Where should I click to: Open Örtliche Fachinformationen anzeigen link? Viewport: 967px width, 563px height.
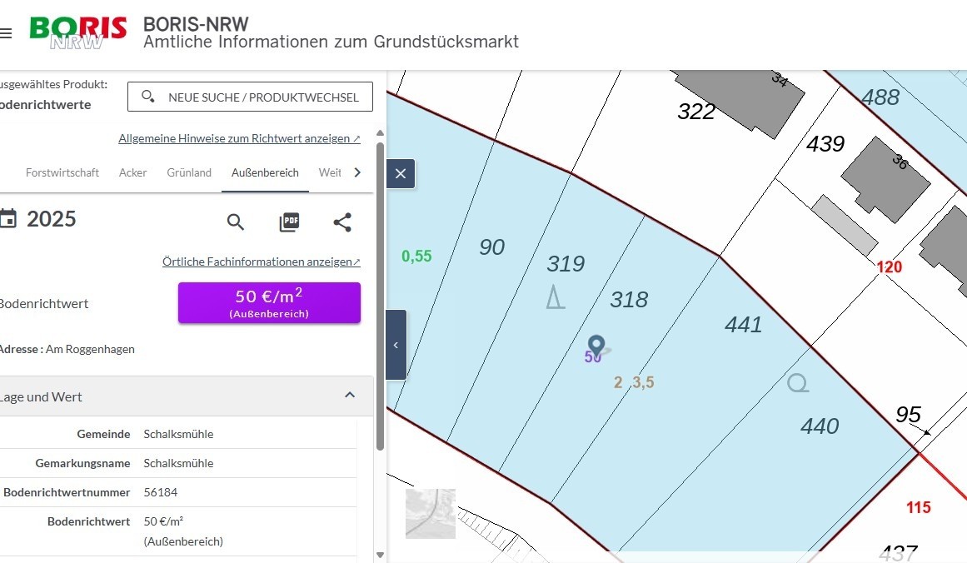261,262
